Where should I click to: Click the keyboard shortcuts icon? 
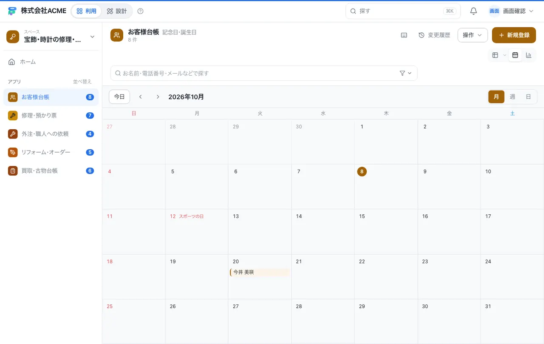click(404, 35)
